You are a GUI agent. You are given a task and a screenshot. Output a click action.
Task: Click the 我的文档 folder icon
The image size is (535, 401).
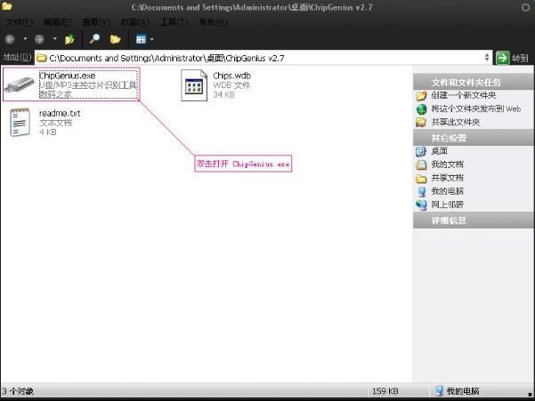[x=421, y=164]
